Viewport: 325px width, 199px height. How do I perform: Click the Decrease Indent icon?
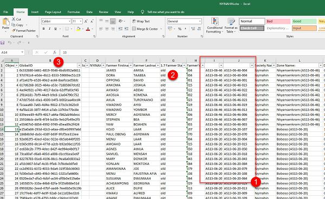tap(120, 29)
